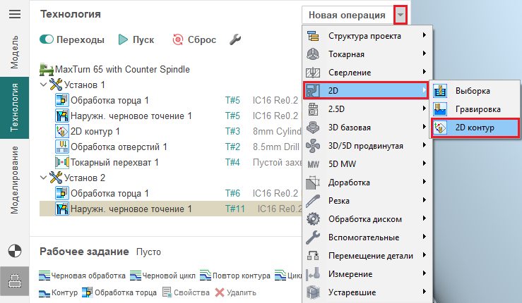Select the 2D контур 1 operation icon
522x303 pixels.
(x=61, y=131)
